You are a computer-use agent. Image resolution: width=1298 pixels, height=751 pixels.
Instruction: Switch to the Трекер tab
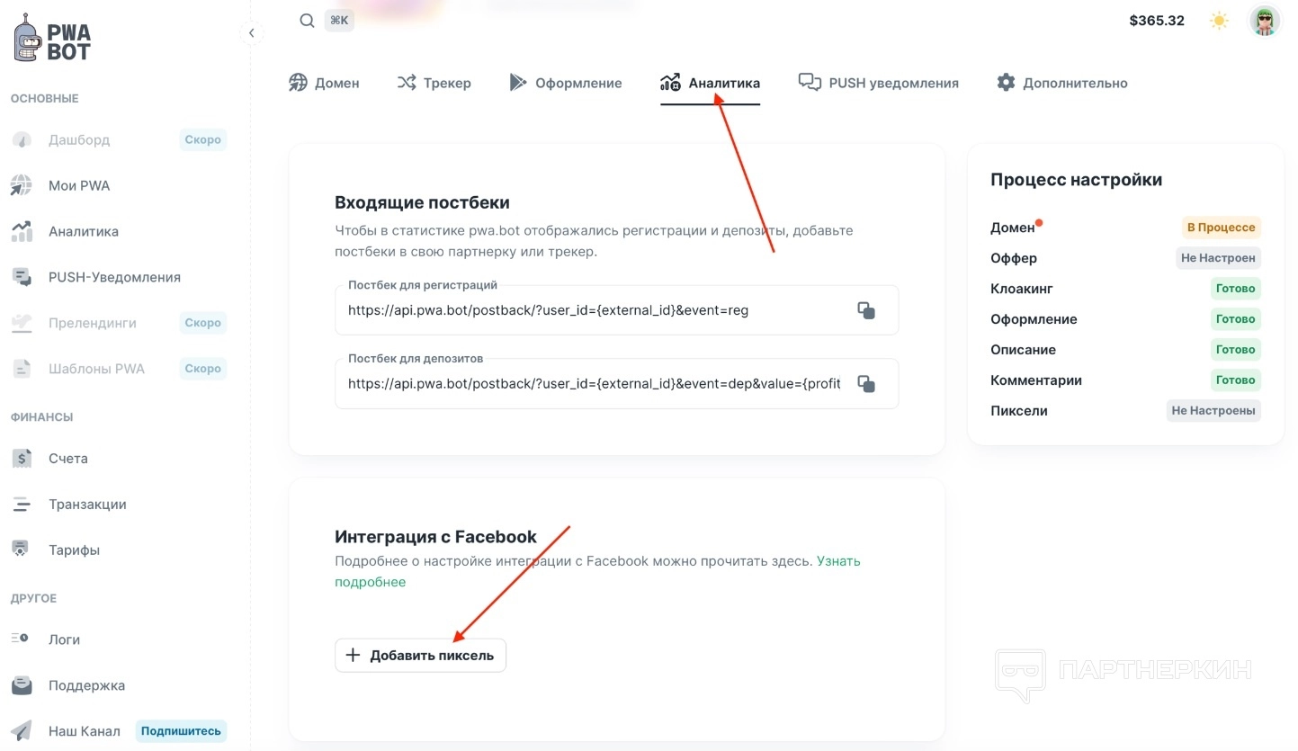pyautogui.click(x=434, y=83)
